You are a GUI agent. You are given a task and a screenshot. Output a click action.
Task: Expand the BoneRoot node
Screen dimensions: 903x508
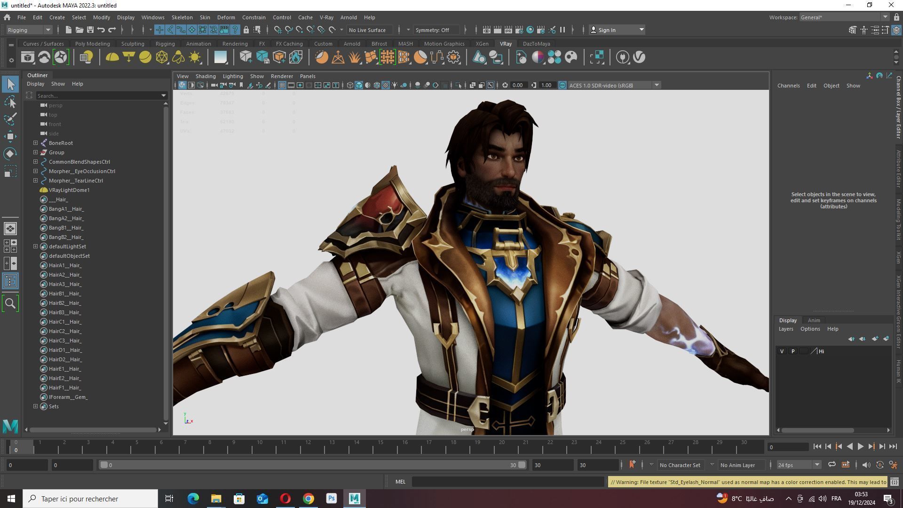[36, 143]
